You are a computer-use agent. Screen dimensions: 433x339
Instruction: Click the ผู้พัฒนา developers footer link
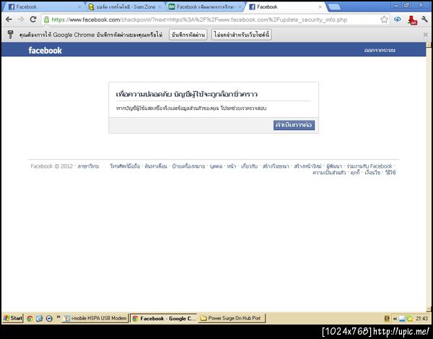pyautogui.click(x=334, y=166)
